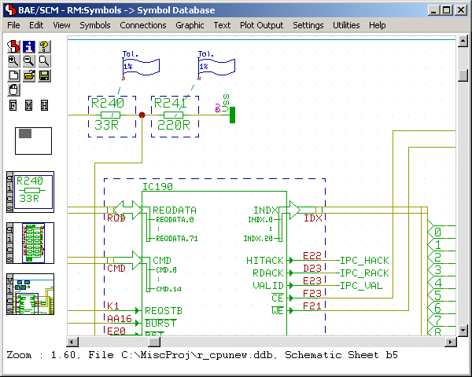Image resolution: width=472 pixels, height=377 pixels.
Task: Open the Connections menu
Action: (142, 25)
